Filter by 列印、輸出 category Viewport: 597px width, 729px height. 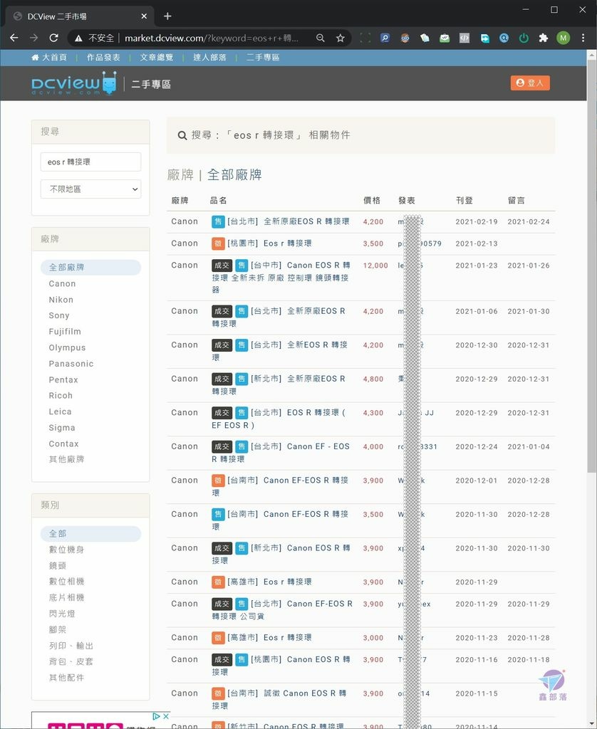point(71,646)
